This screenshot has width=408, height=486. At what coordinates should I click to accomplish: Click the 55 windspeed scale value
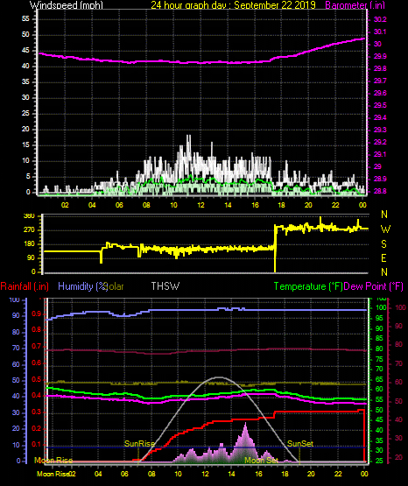[x=25, y=19]
